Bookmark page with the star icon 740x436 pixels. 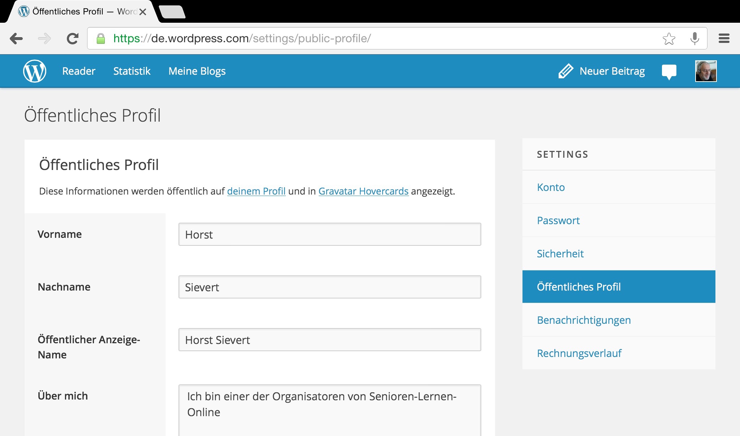(669, 39)
